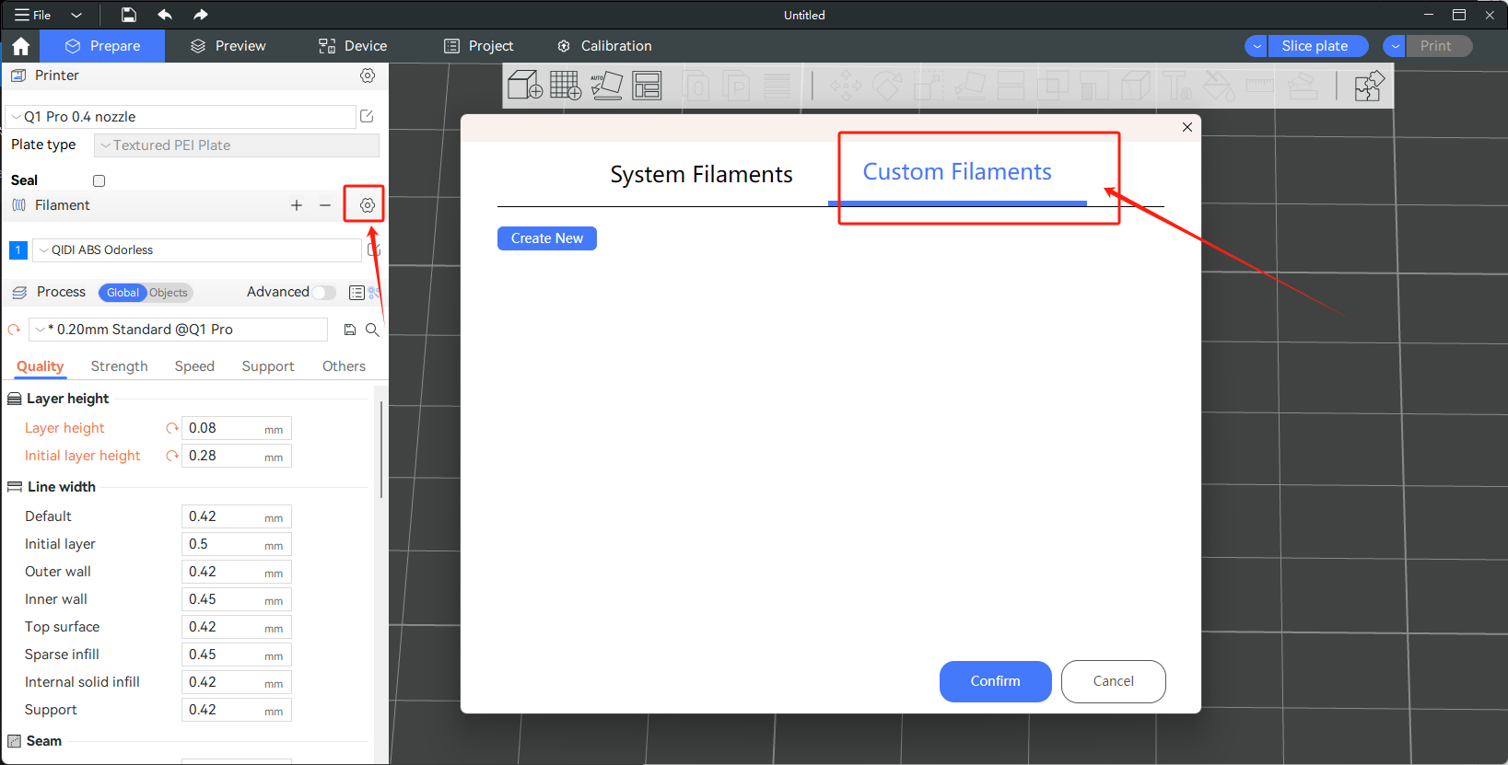The image size is (1508, 765).
Task: Toggle the Seal checkbox
Action: tap(99, 180)
